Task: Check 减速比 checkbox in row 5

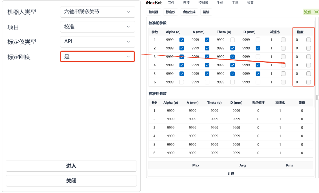Action: coord(283,74)
